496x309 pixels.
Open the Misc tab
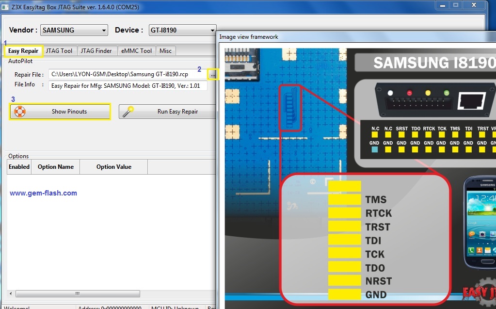165,50
